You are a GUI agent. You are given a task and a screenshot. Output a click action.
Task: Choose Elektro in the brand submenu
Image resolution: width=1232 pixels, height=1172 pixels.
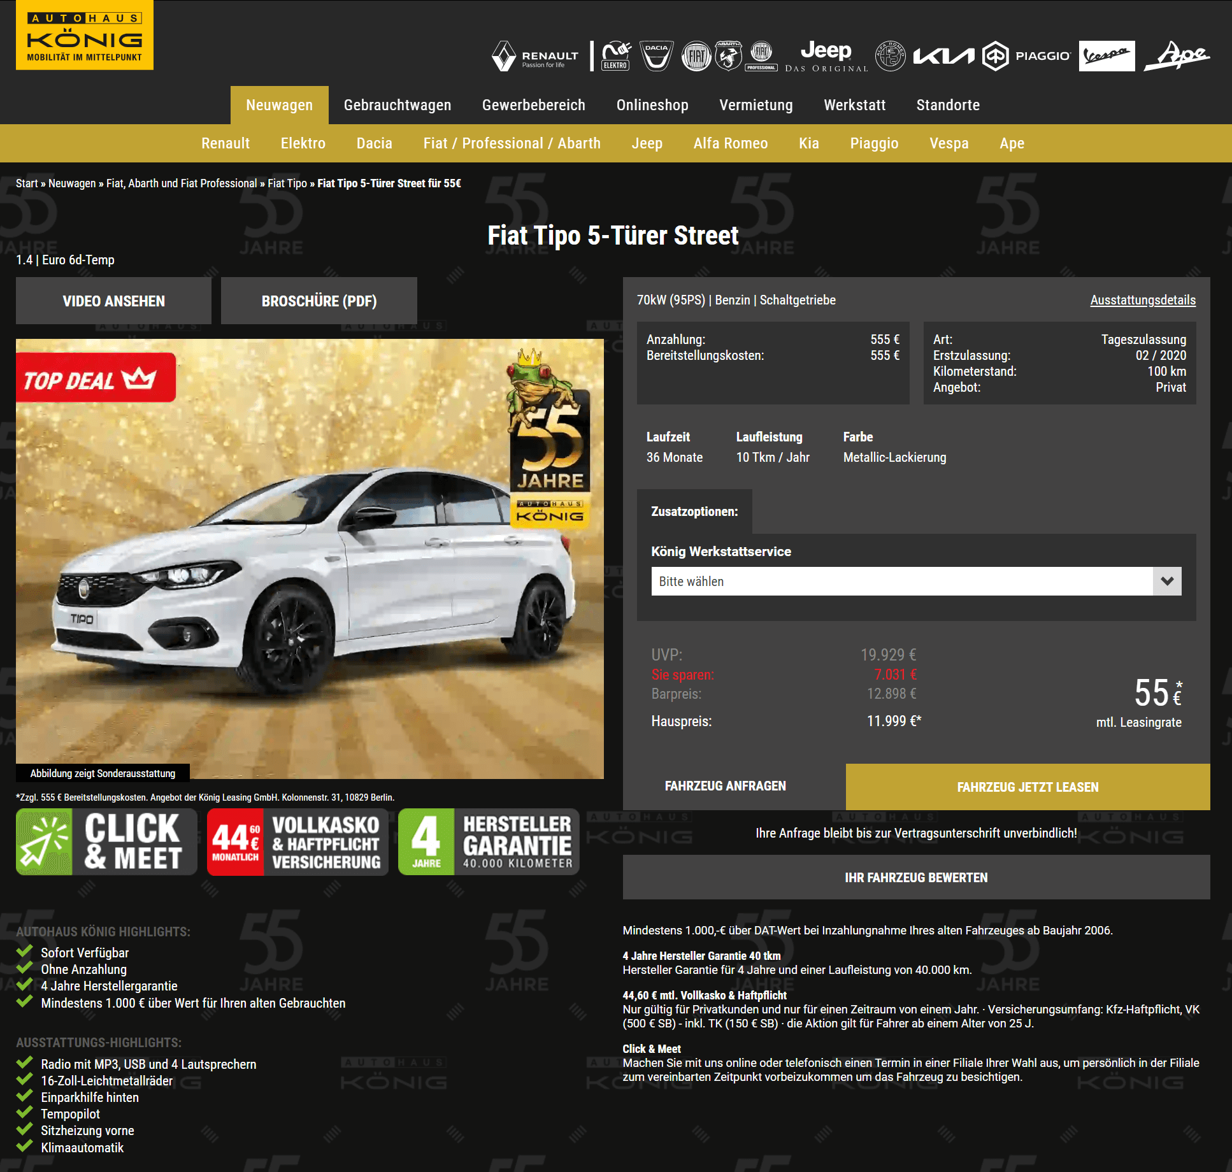pyautogui.click(x=303, y=143)
